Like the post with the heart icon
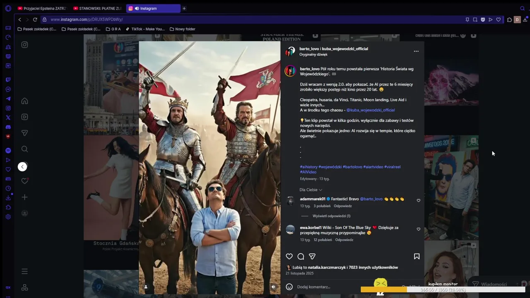The width and height of the screenshot is (530, 298). coord(289,257)
